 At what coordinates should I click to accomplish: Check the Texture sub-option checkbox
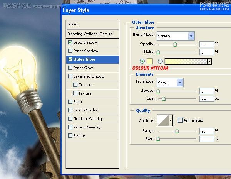(75, 93)
